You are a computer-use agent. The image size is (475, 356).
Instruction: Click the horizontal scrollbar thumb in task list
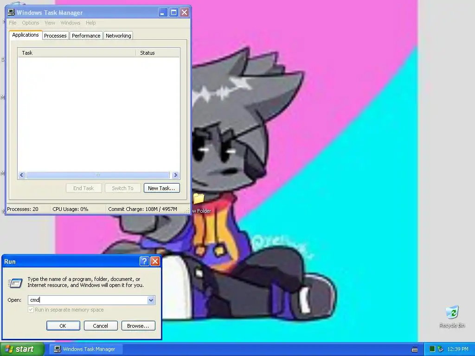[x=97, y=175]
